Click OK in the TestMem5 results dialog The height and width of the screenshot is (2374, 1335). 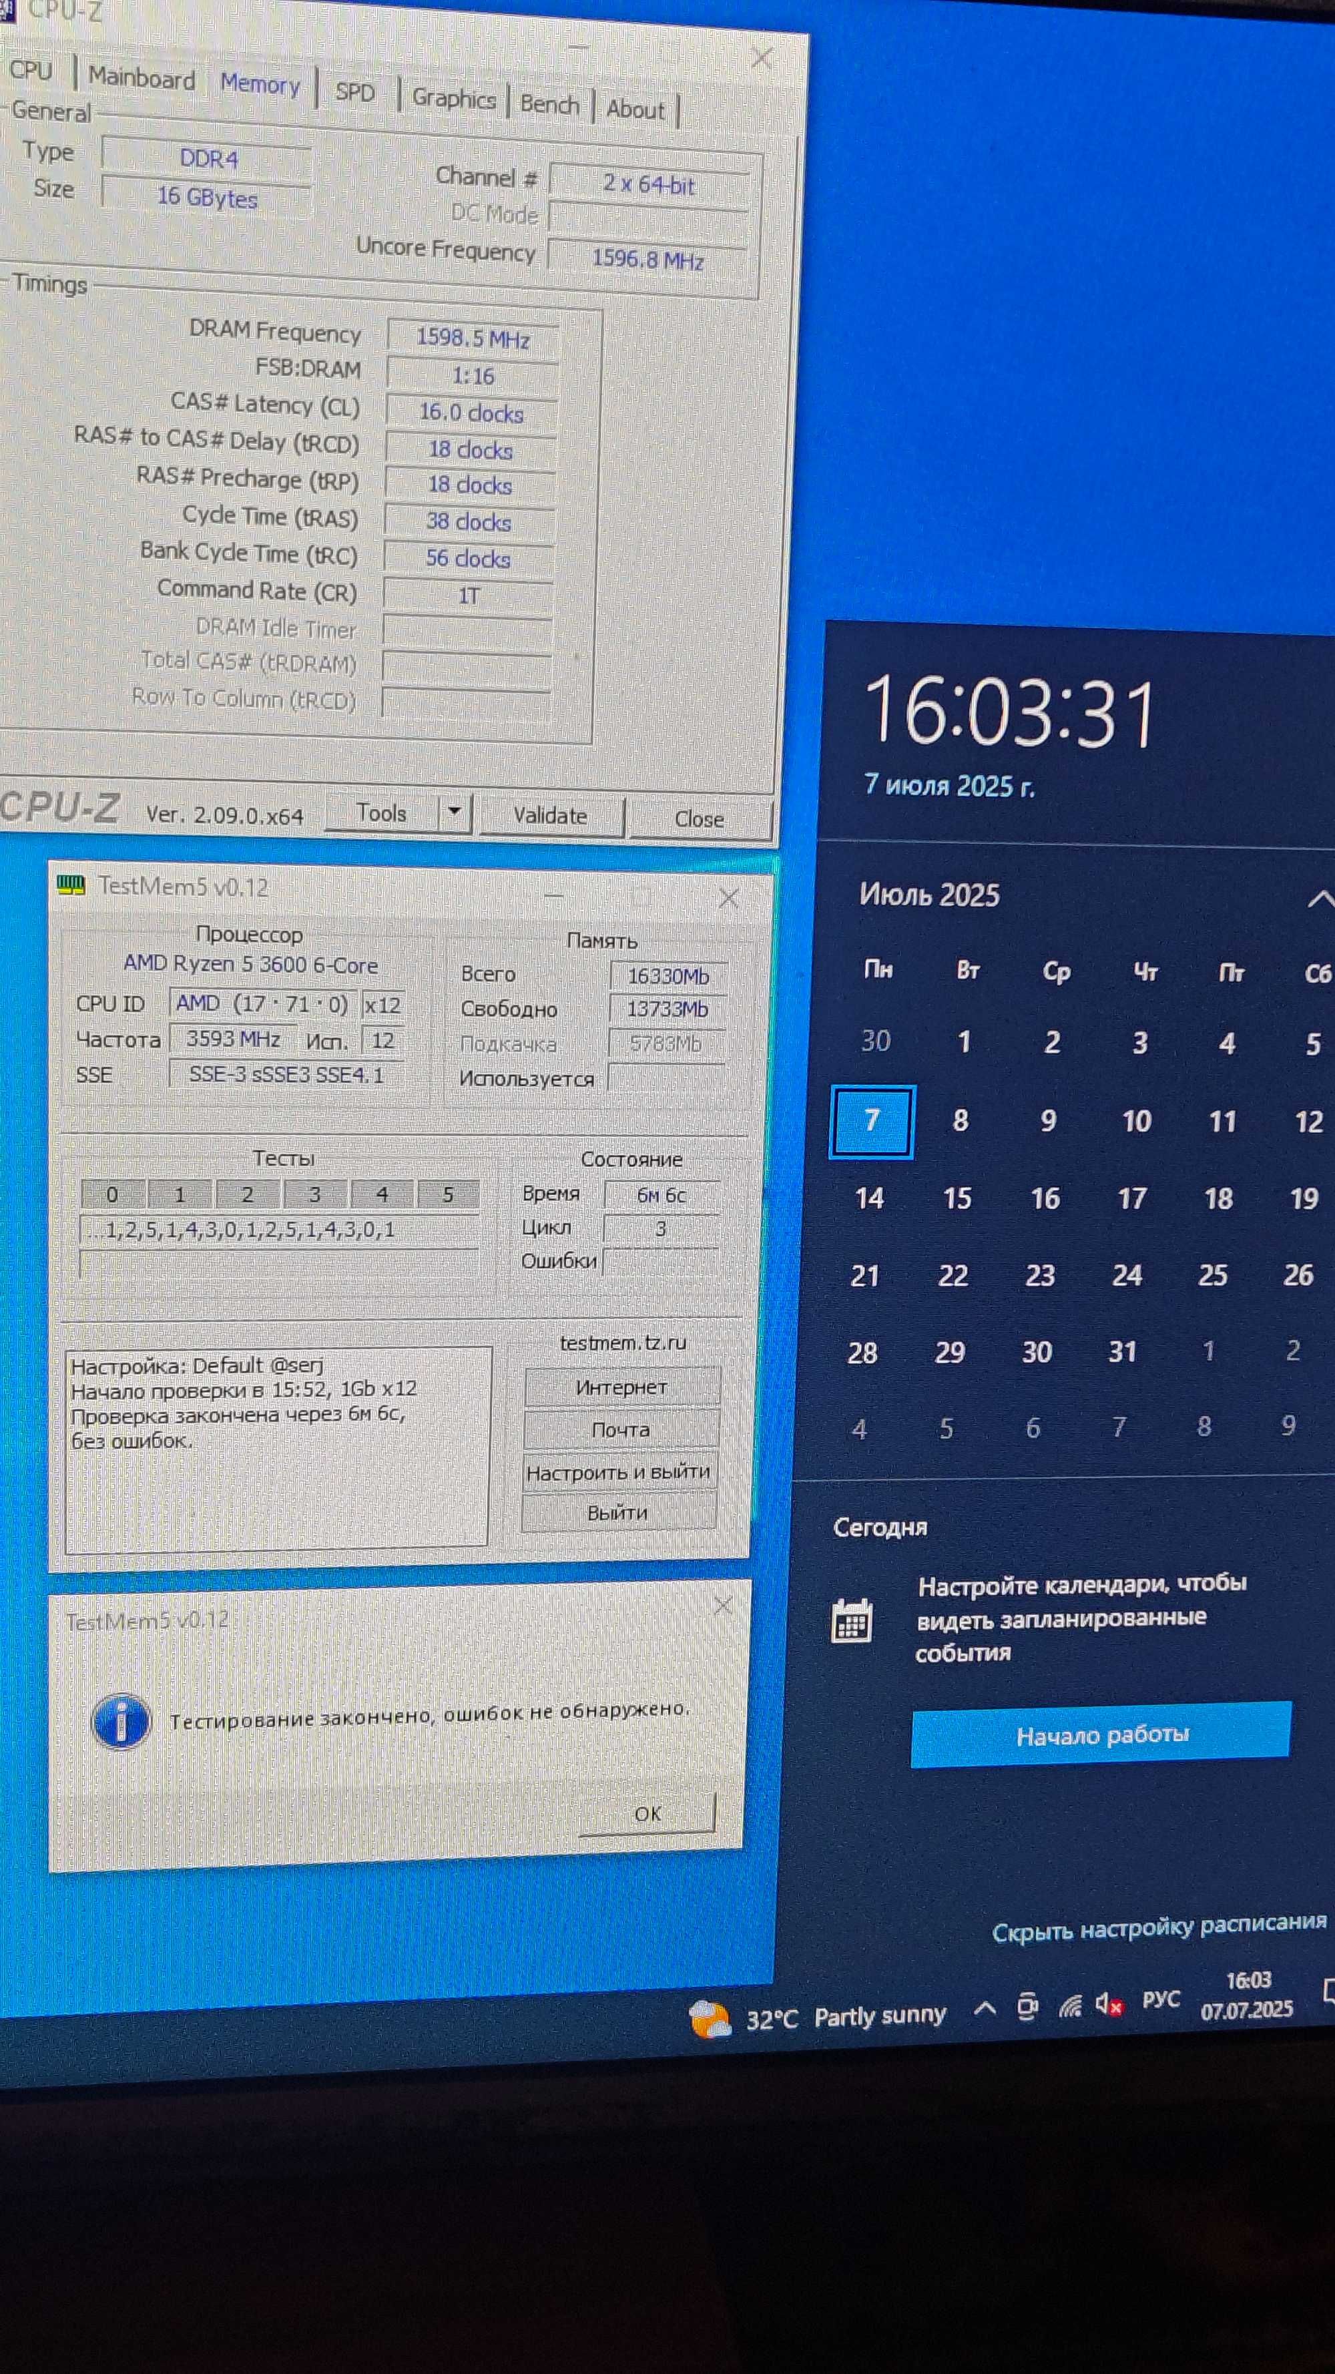[x=647, y=1813]
